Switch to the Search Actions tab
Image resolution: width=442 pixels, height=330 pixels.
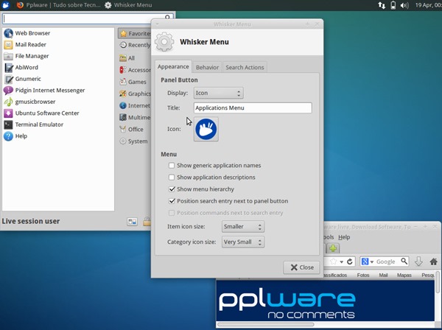(245, 67)
